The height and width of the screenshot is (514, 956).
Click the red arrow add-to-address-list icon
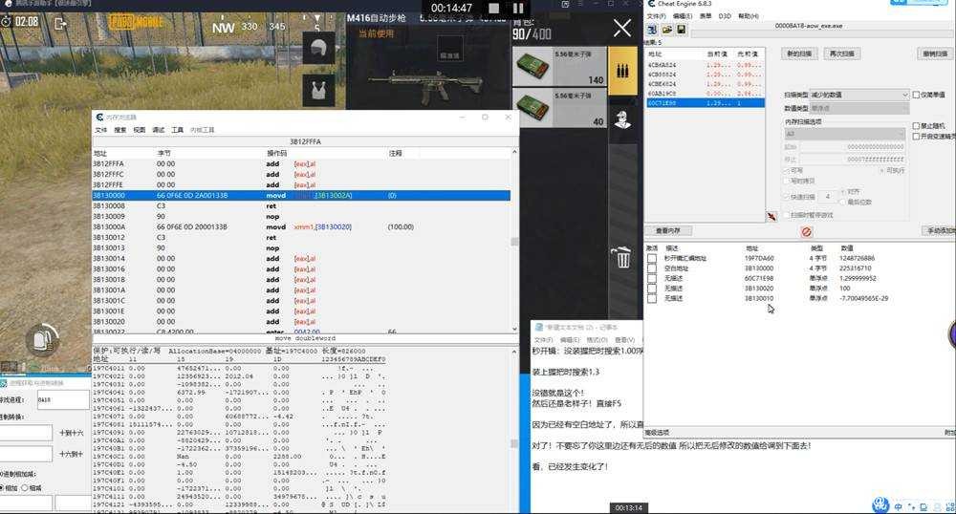tap(771, 216)
